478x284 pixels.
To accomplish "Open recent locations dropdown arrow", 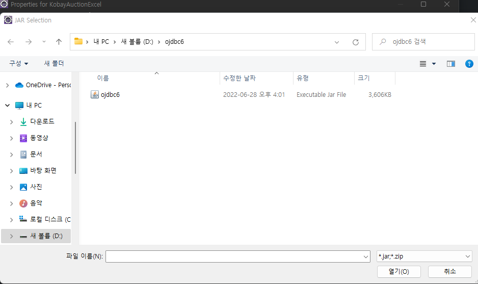I will click(44, 42).
